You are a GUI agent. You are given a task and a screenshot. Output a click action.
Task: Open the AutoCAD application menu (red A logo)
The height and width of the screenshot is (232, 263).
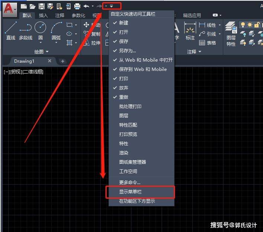(10, 10)
